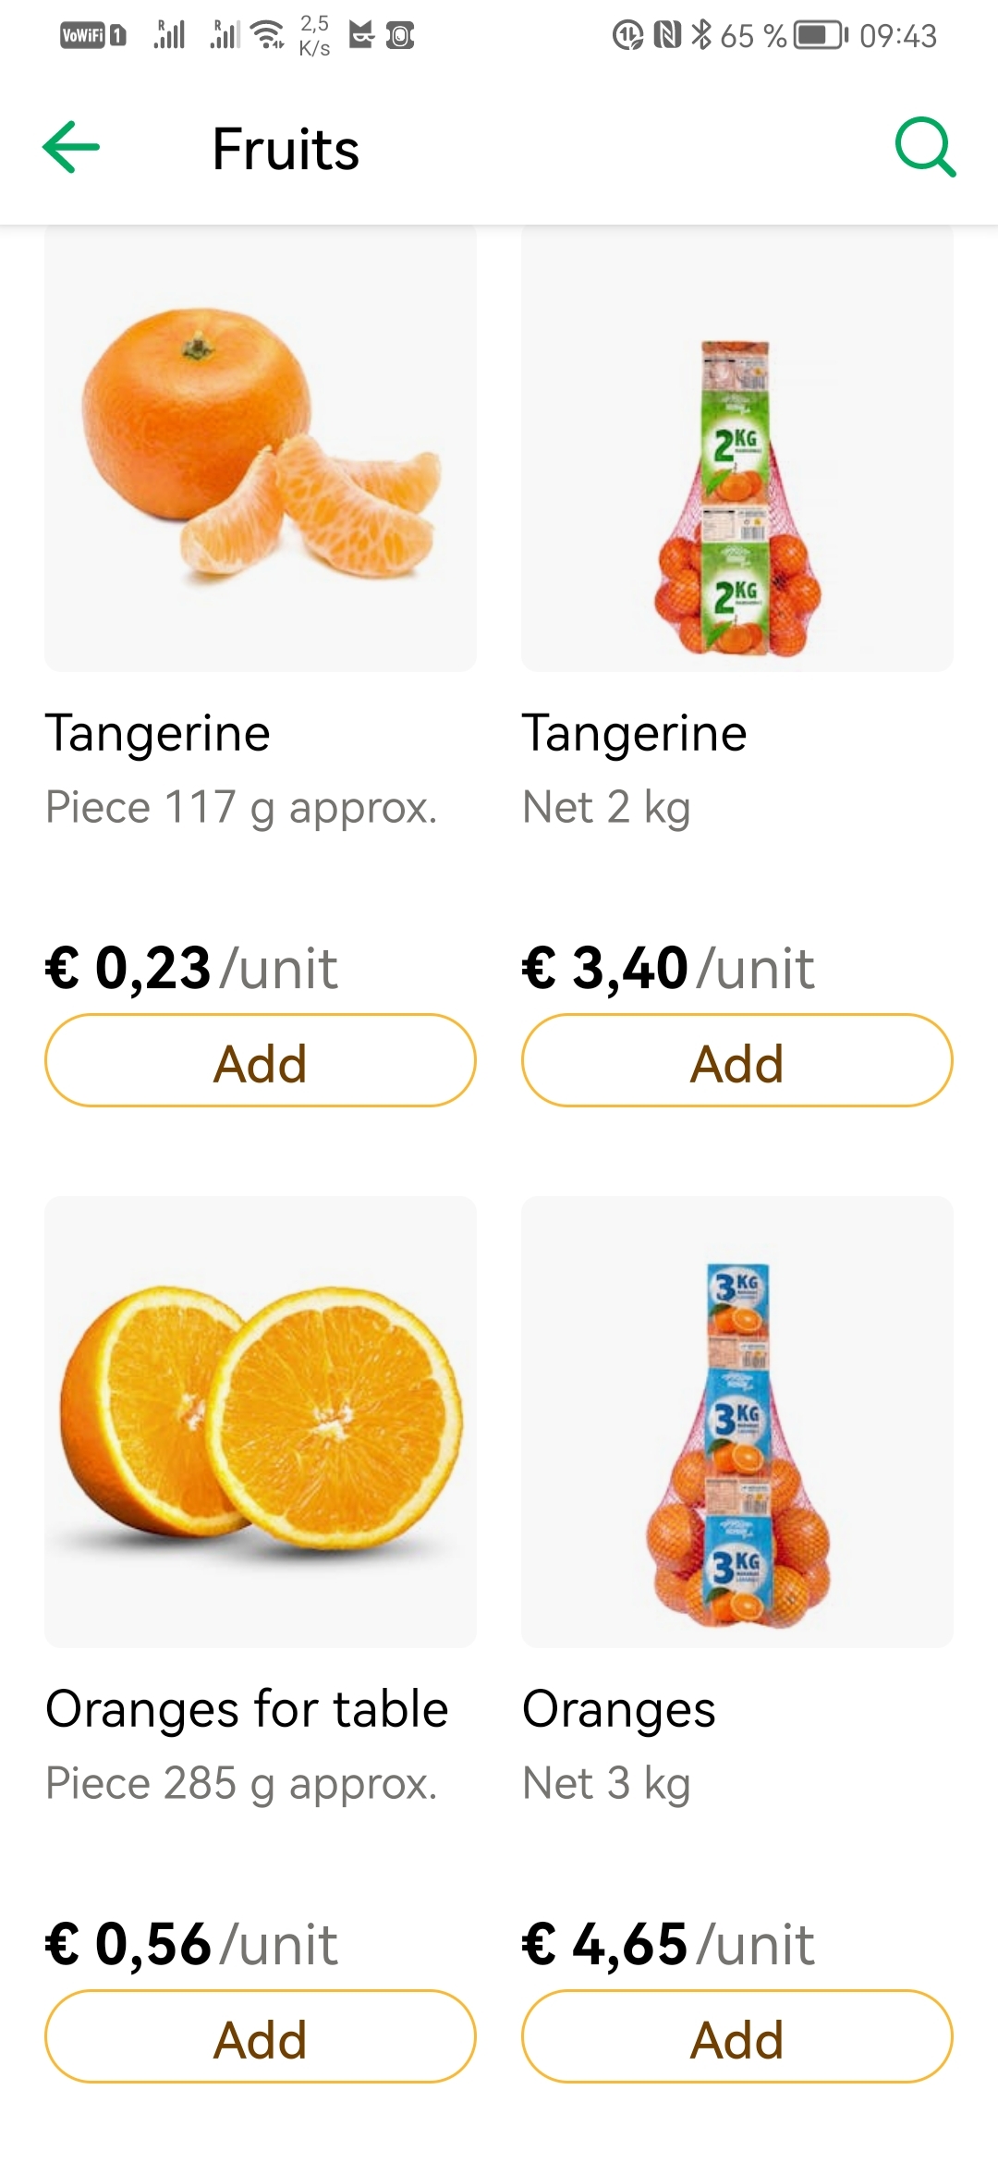The width and height of the screenshot is (998, 2163).
Task: Add Oranges for table to cart
Action: click(x=261, y=2037)
